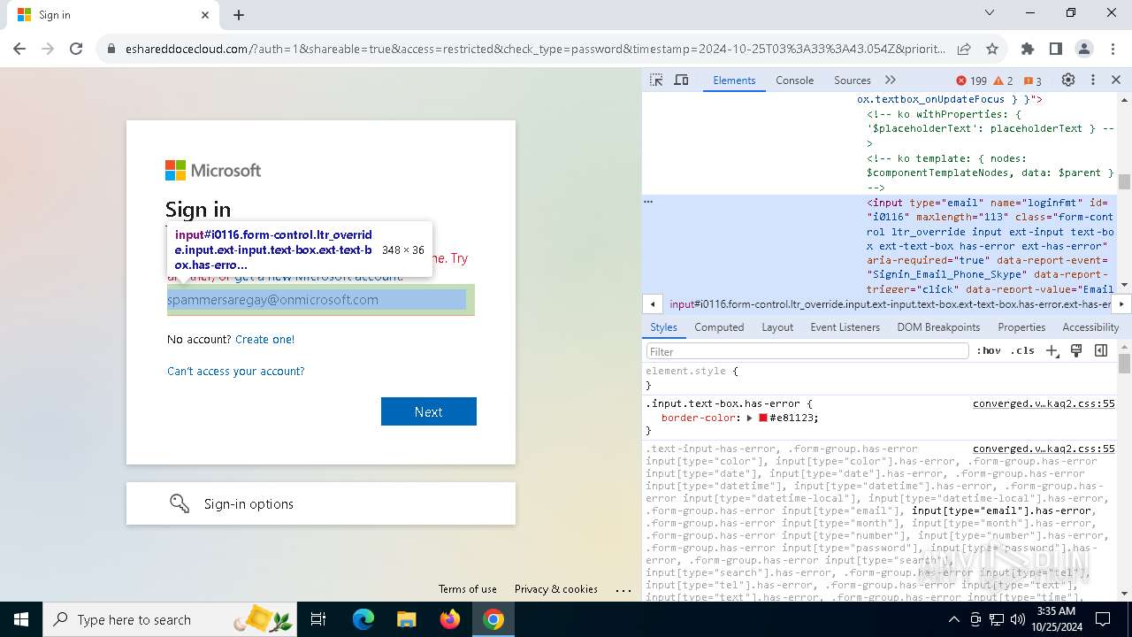The image size is (1132, 637).
Task: Open DevTools three-dot customize menu
Action: 1093,80
